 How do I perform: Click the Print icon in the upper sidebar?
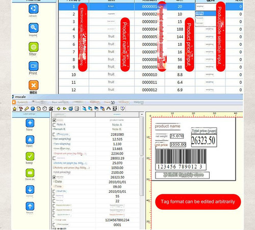pos(33,66)
